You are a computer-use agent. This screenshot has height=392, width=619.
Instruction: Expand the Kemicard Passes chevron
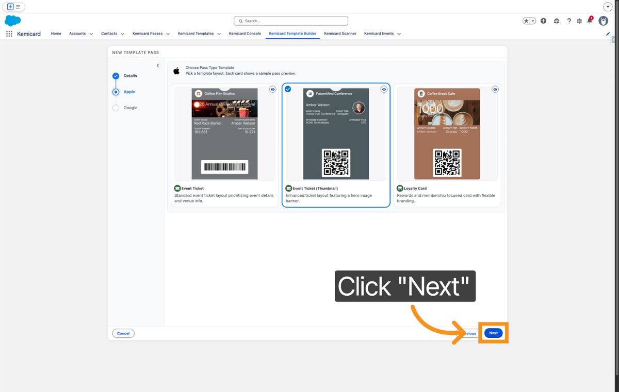pos(168,33)
